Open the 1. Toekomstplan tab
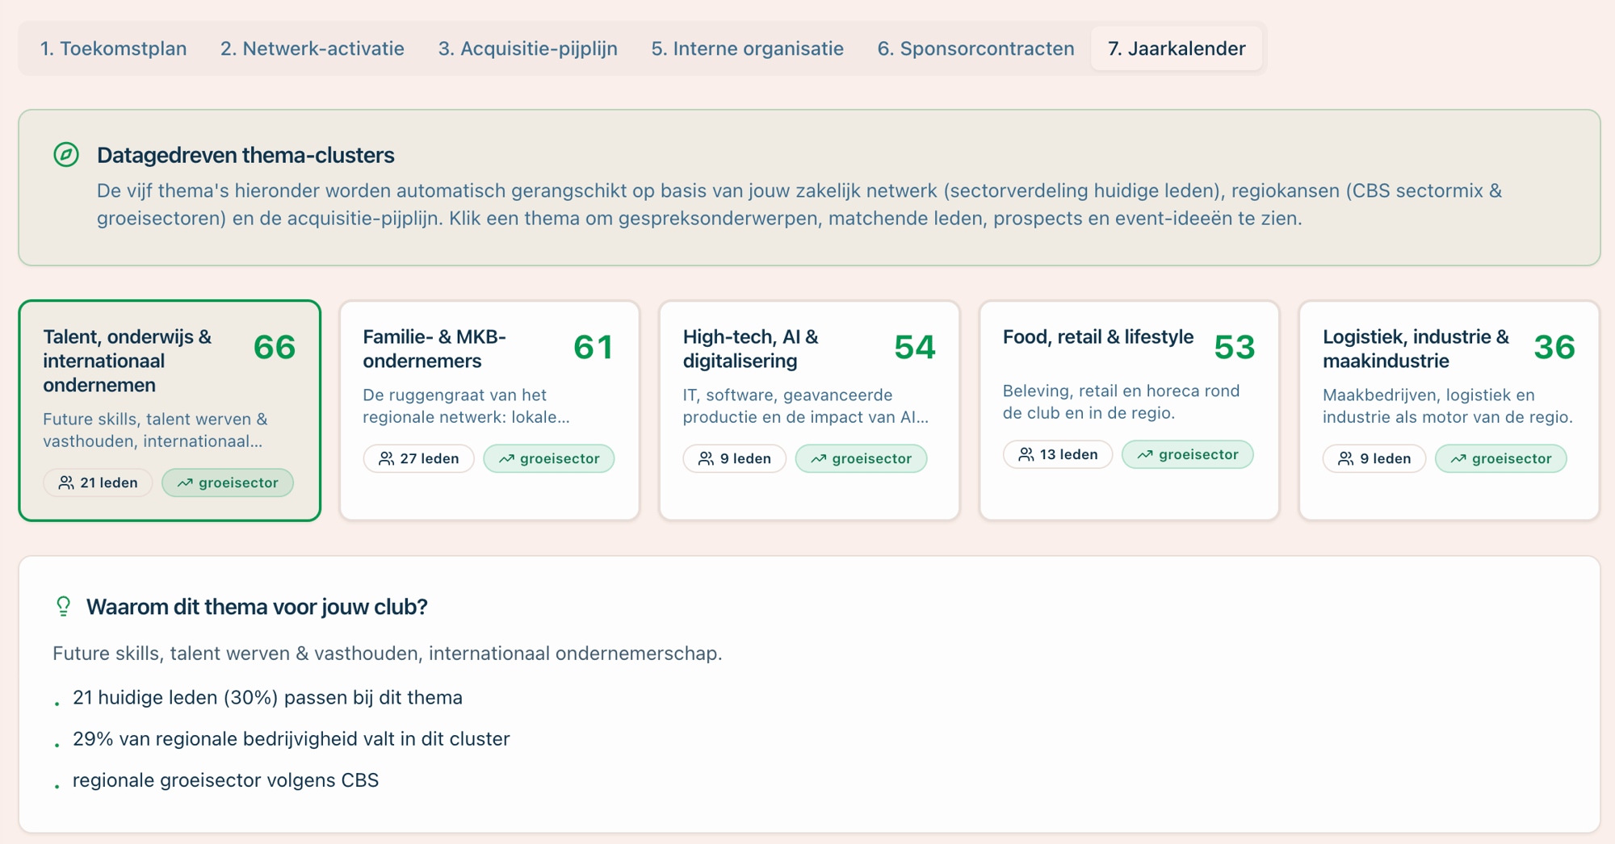The width and height of the screenshot is (1615, 844). point(114,48)
